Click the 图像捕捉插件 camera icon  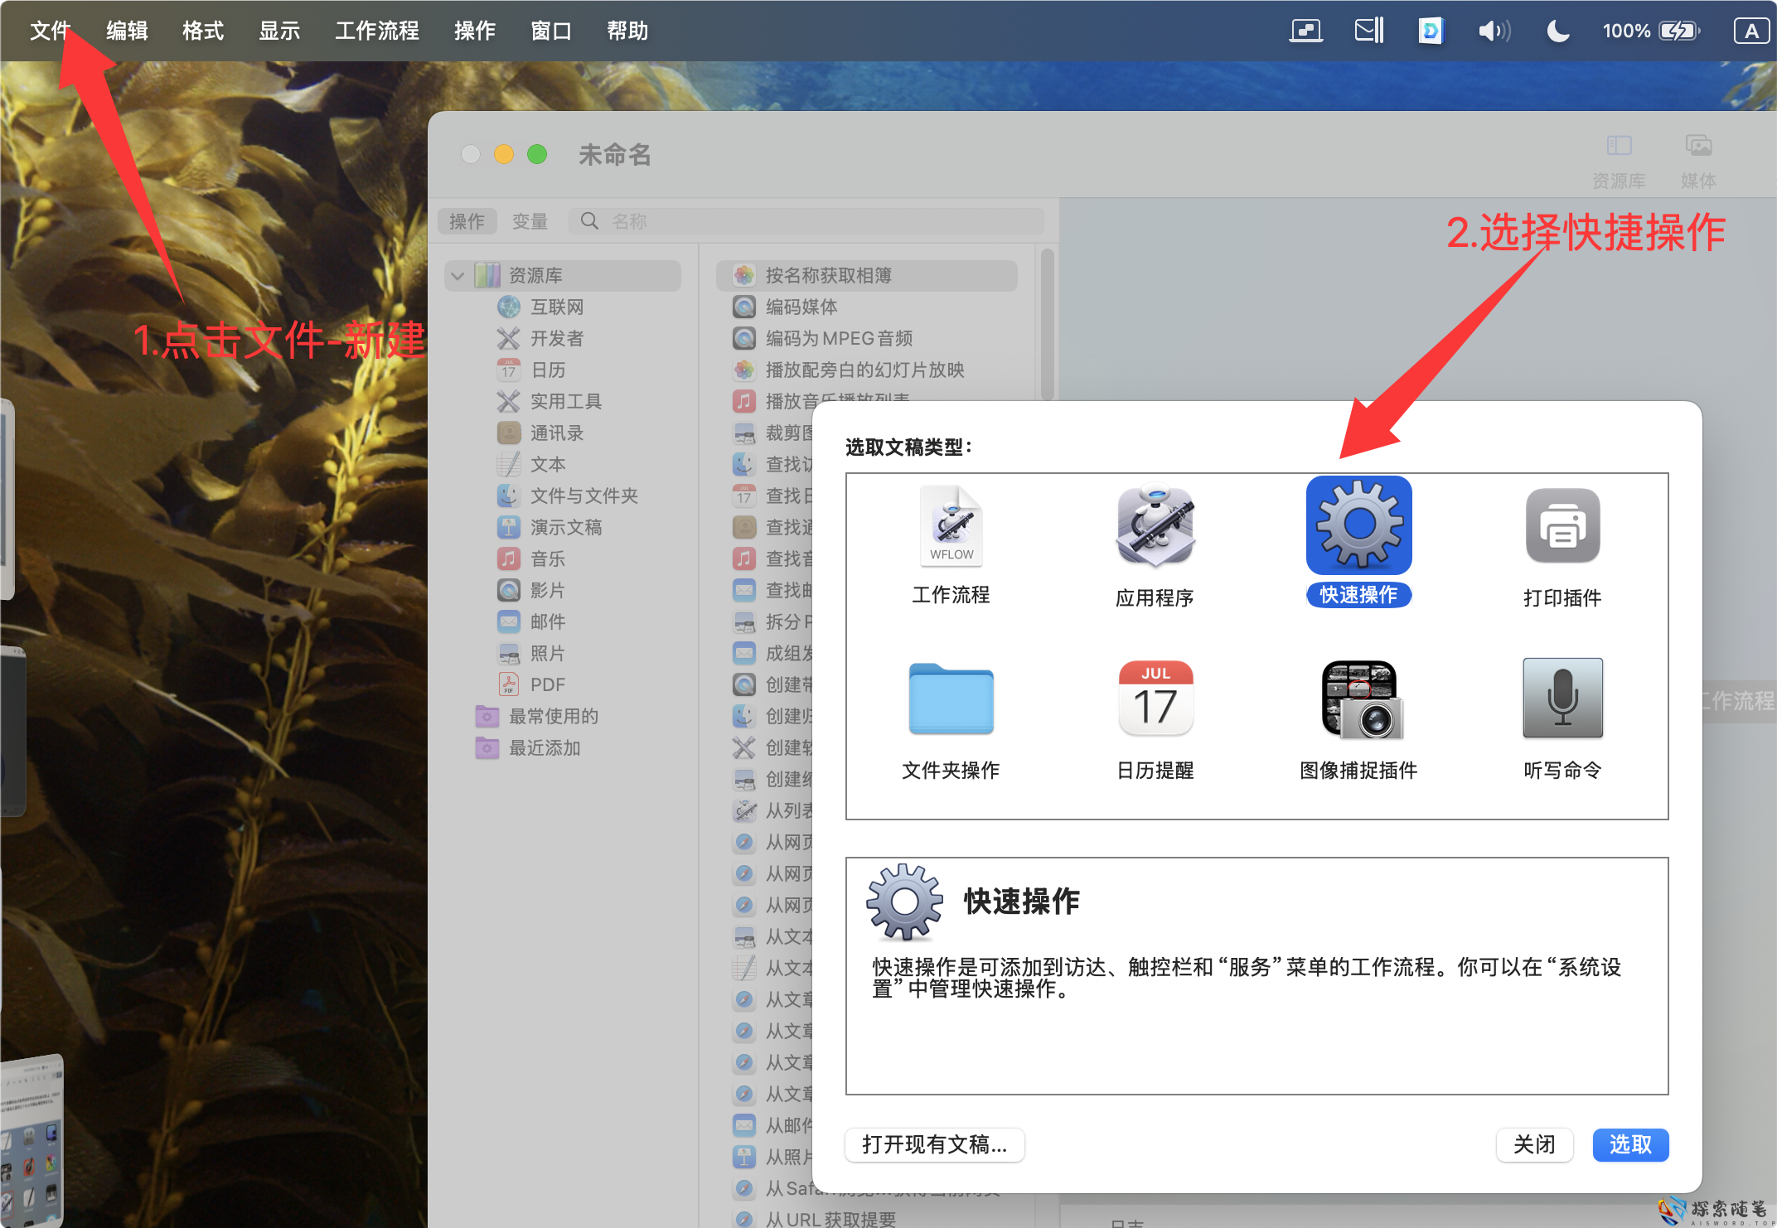(x=1358, y=700)
